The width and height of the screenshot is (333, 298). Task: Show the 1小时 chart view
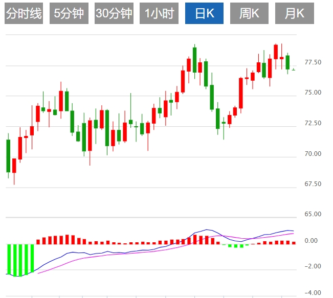tap(159, 14)
